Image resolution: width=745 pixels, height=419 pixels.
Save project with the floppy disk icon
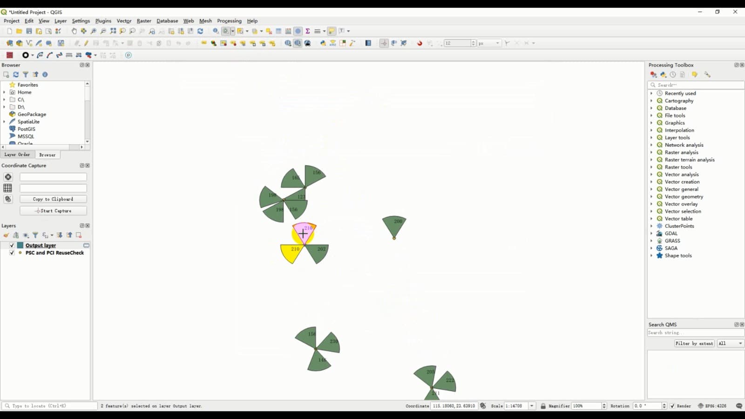point(29,31)
